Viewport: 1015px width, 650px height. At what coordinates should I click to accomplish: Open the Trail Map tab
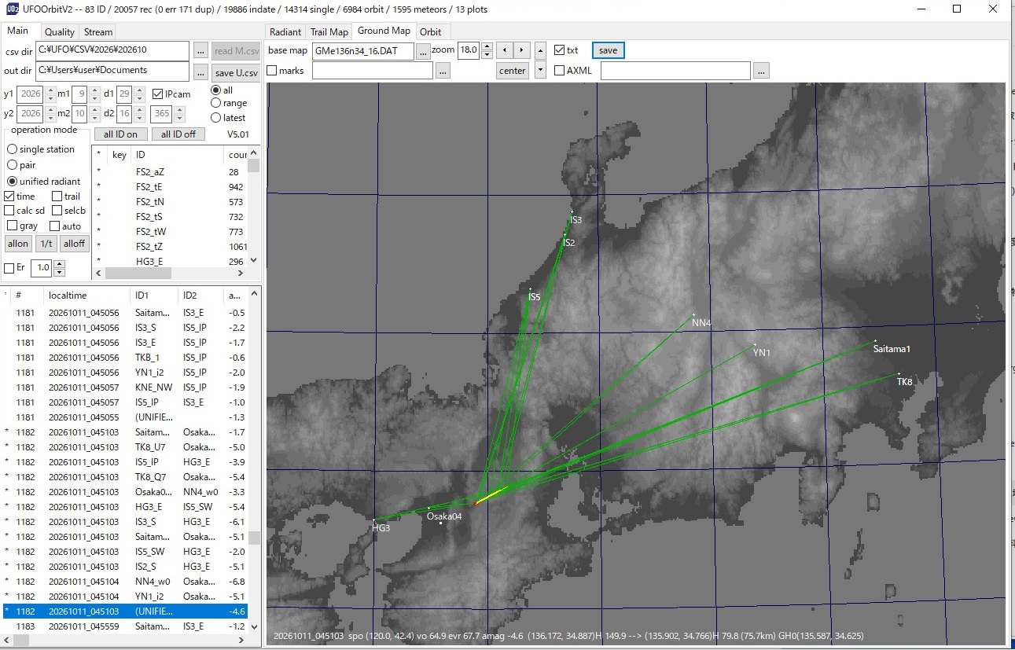click(329, 32)
